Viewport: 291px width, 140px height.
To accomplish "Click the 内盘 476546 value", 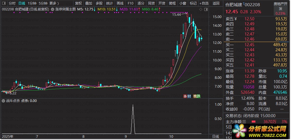I will pyautogui.click(x=280, y=92).
